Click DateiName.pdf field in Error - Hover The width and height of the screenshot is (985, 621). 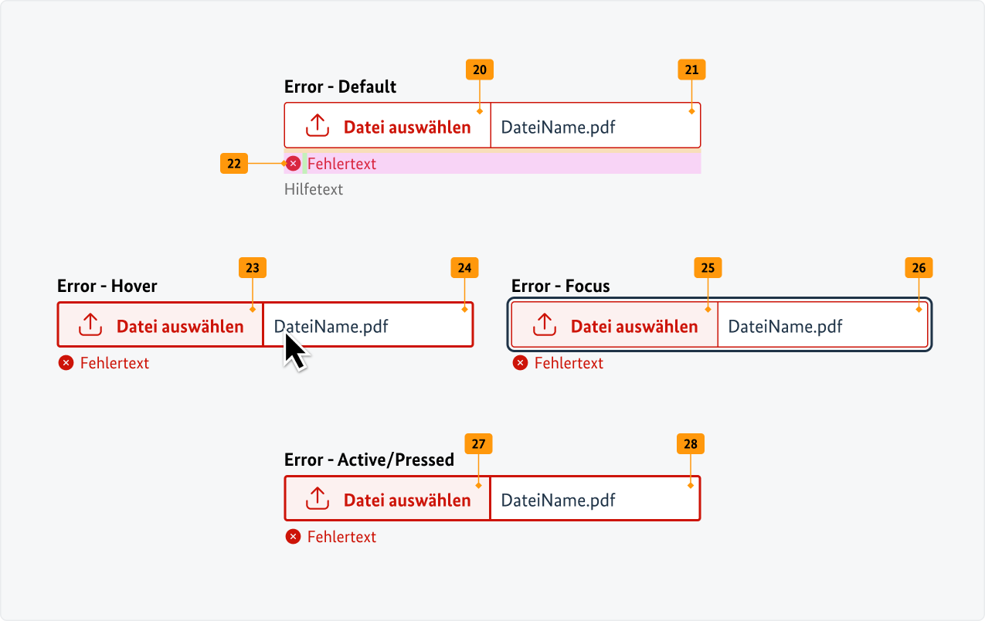click(368, 326)
